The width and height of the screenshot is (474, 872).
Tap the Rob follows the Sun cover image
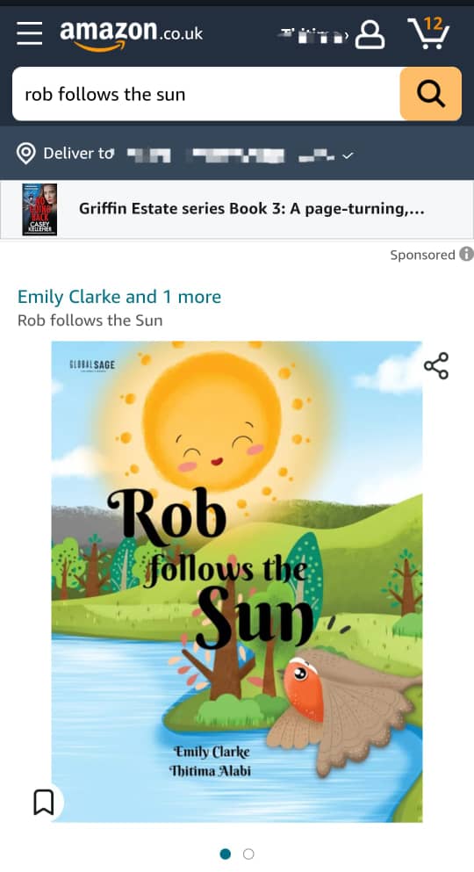237,581
